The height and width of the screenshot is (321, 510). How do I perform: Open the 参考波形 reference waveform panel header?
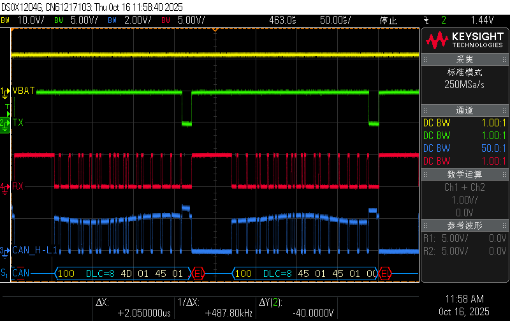click(x=464, y=226)
